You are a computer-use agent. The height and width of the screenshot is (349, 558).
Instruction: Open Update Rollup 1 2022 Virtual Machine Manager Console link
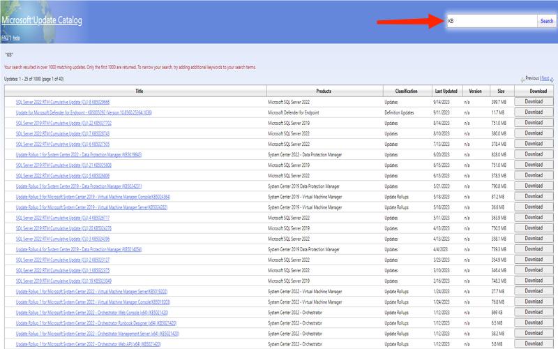click(93, 302)
